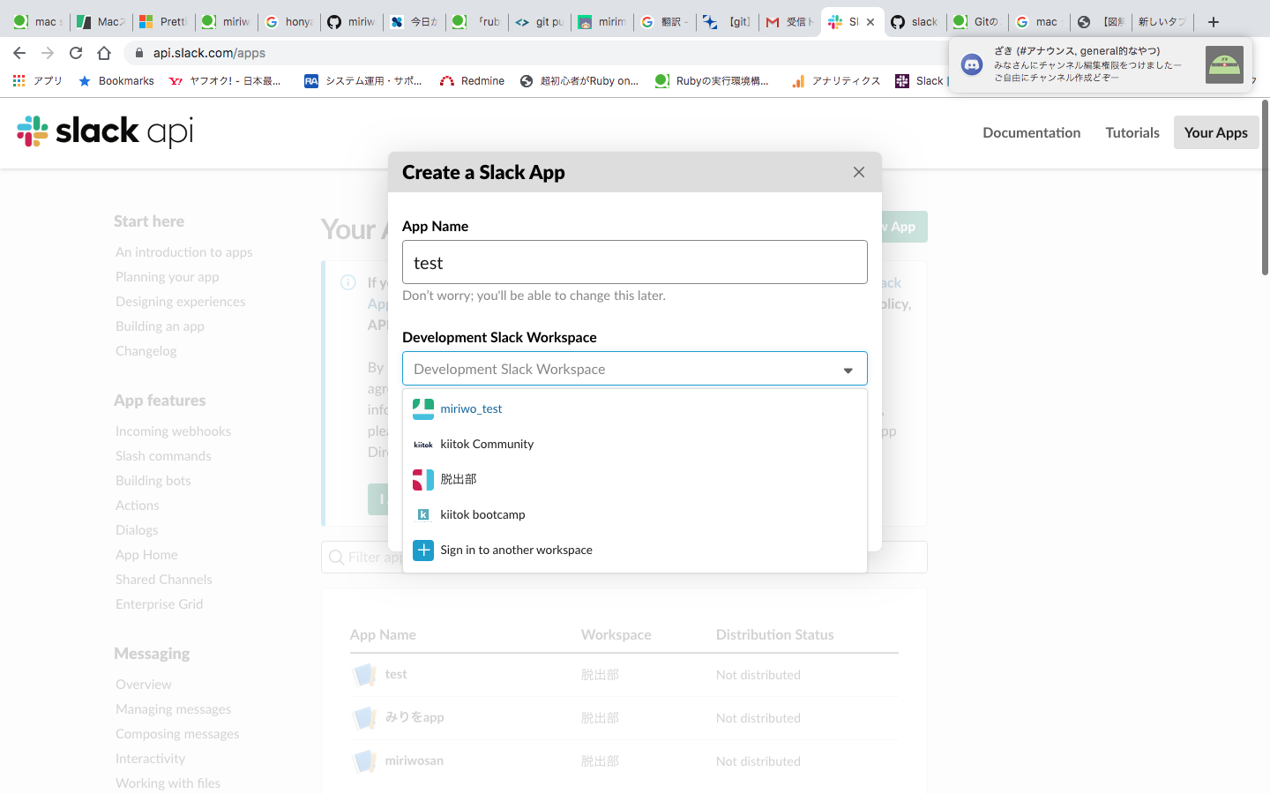Open An introduction to apps link
The width and height of the screenshot is (1270, 794).
(183, 252)
